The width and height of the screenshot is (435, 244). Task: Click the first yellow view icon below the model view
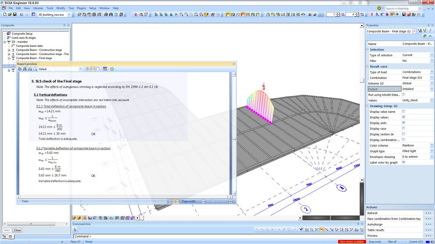[x=74, y=218]
